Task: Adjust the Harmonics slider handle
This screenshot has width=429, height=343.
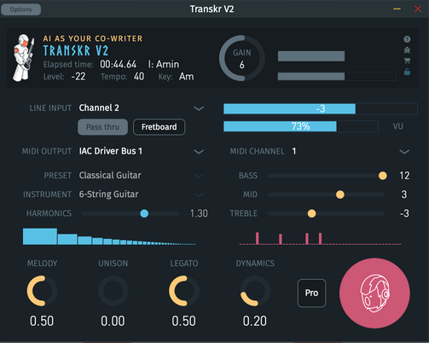Action: pyautogui.click(x=144, y=213)
